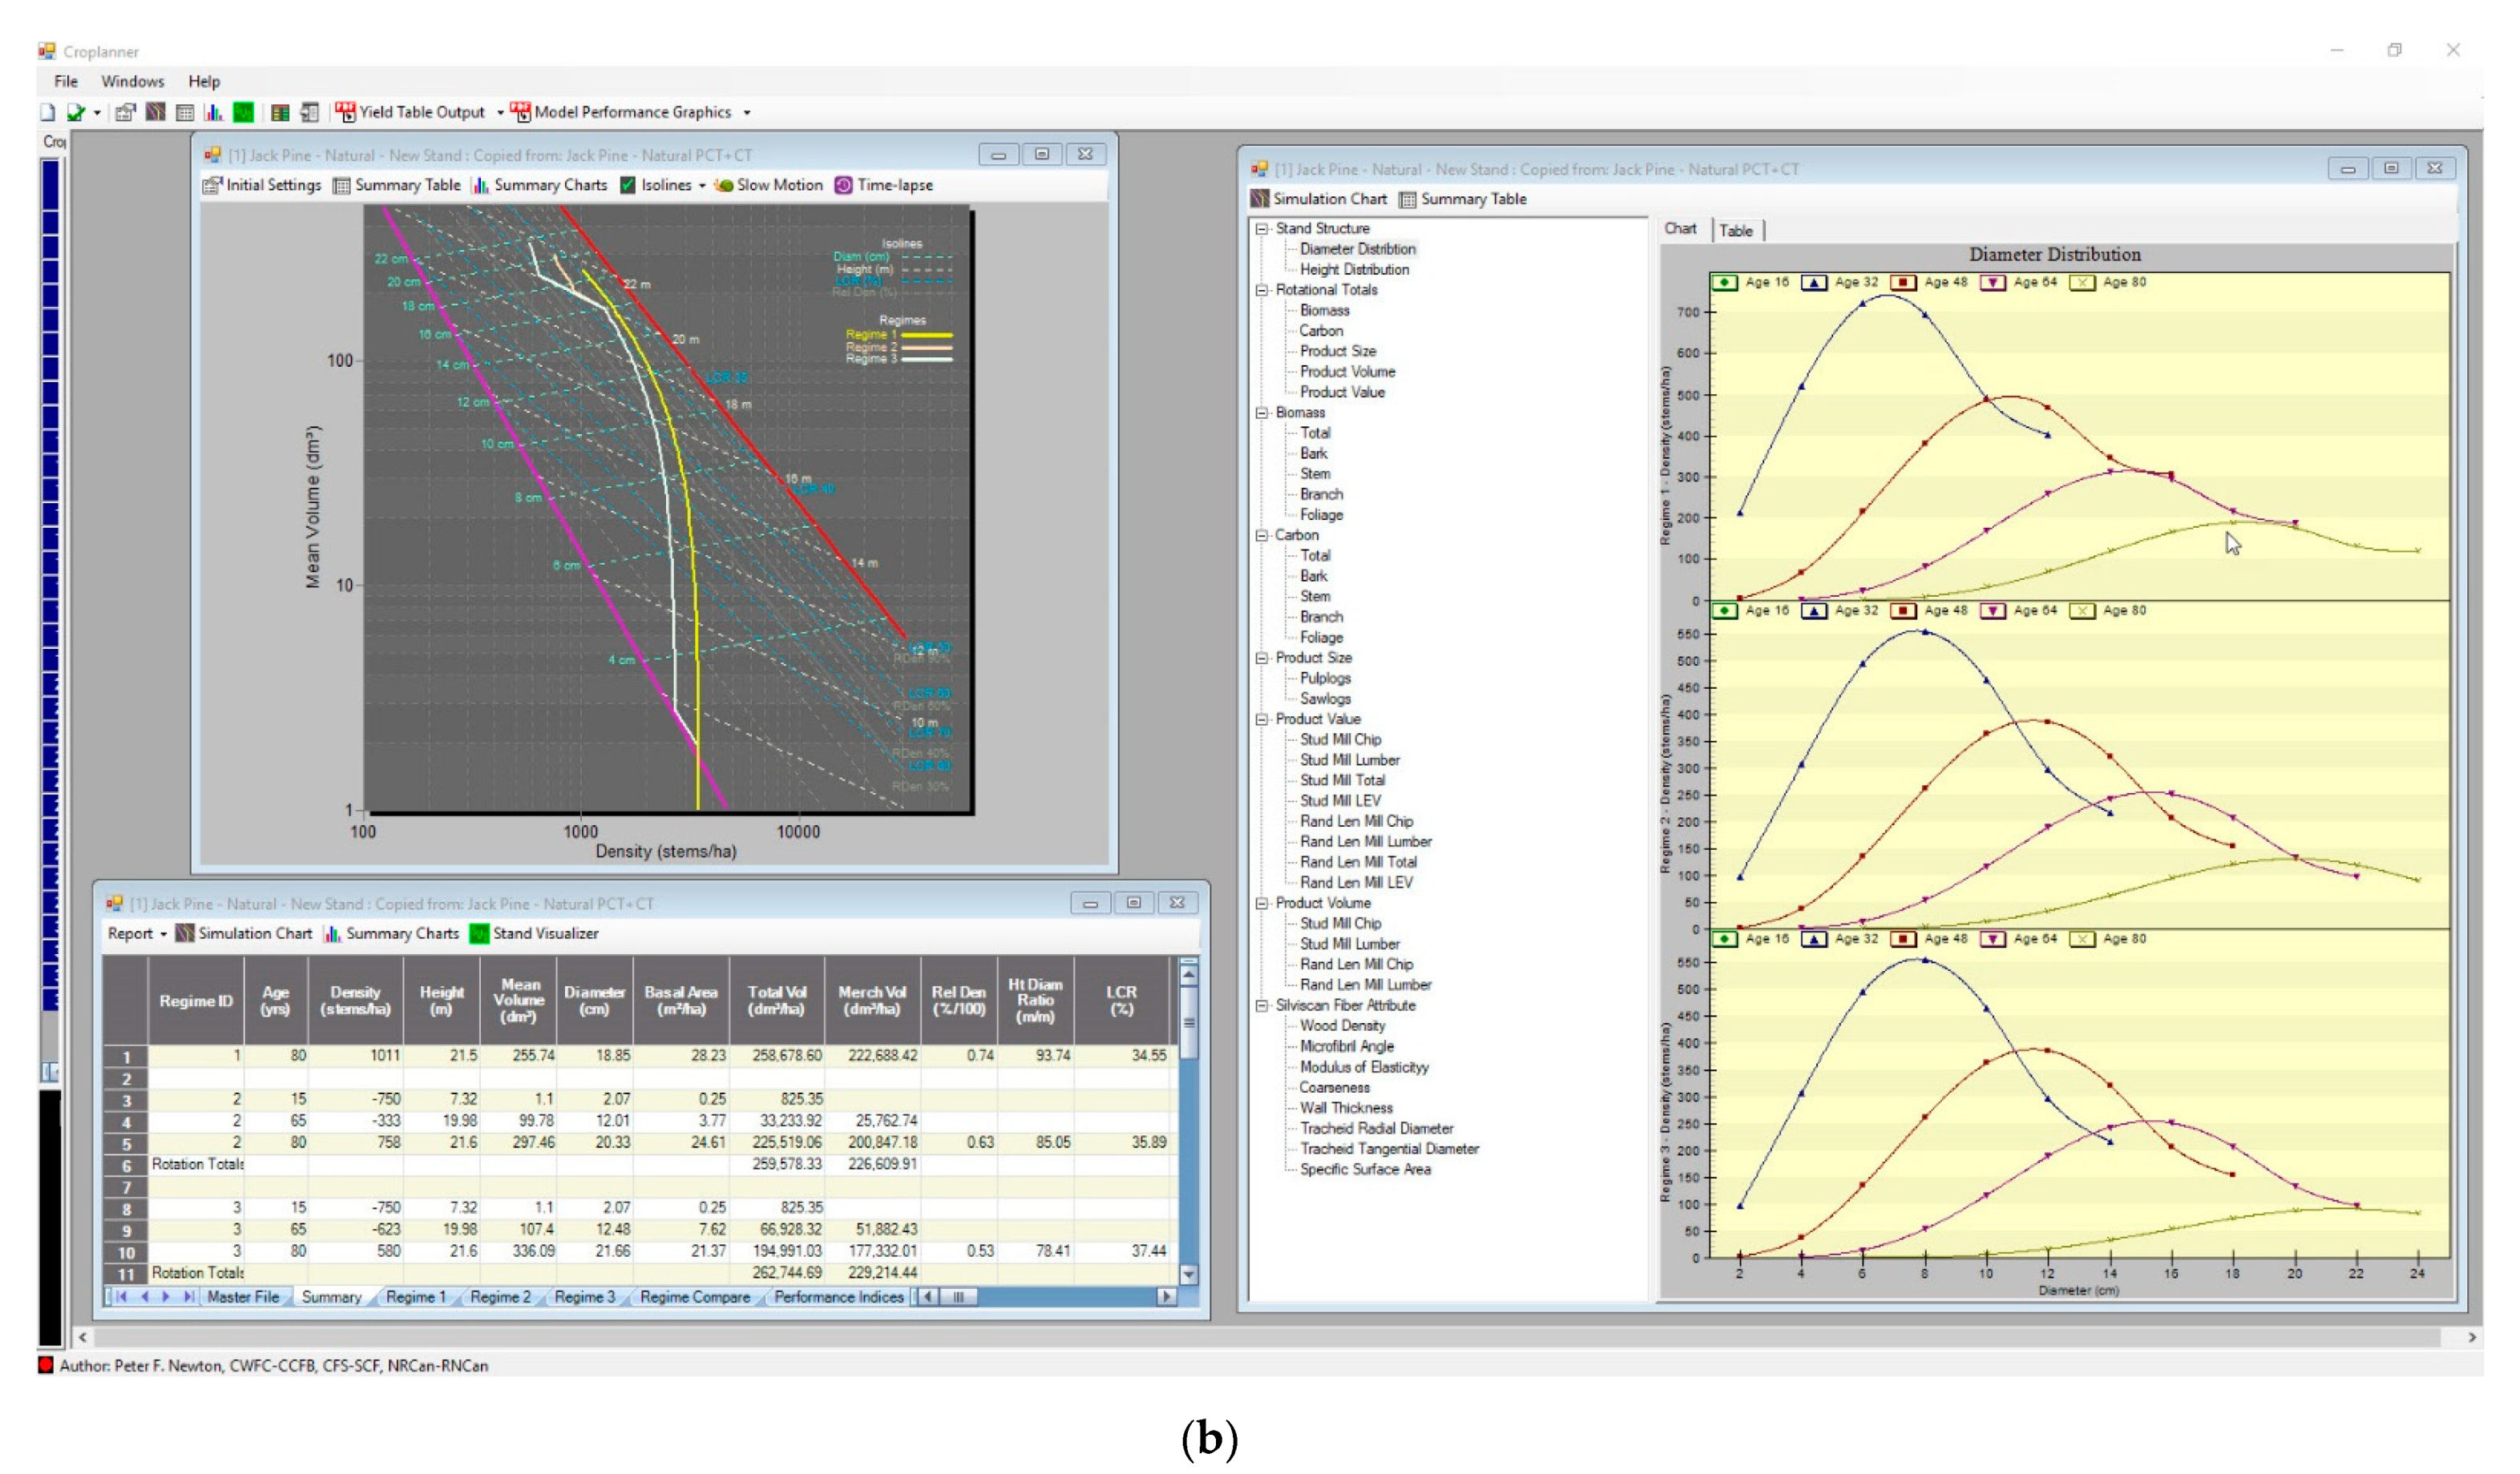Click the green stand visualizer icon in main toolbar
The height and width of the screenshot is (1474, 2520).
[243, 113]
